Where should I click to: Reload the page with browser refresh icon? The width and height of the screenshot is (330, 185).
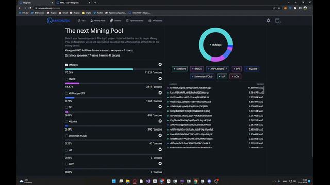(30, 8)
